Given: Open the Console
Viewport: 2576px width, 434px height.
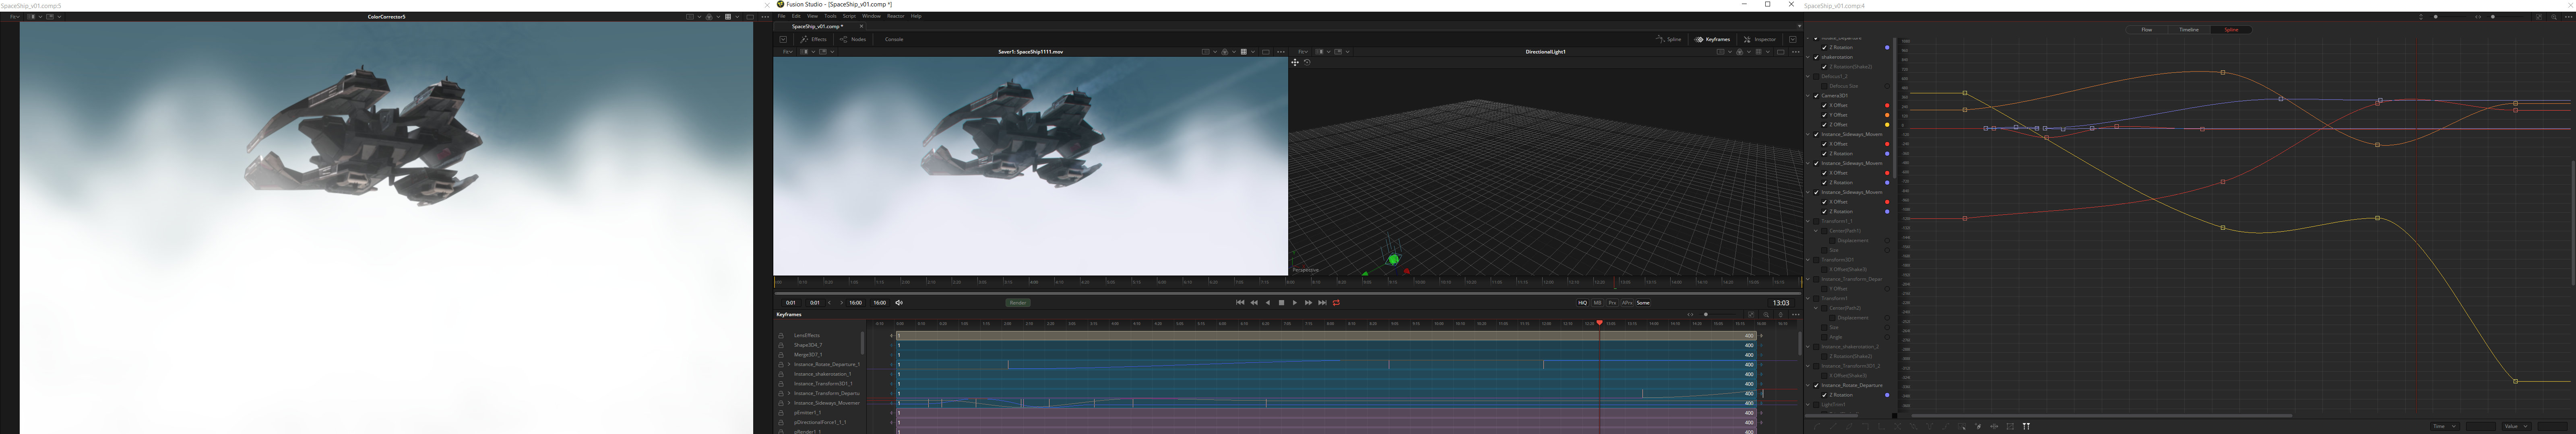Looking at the screenshot, I should click(894, 39).
